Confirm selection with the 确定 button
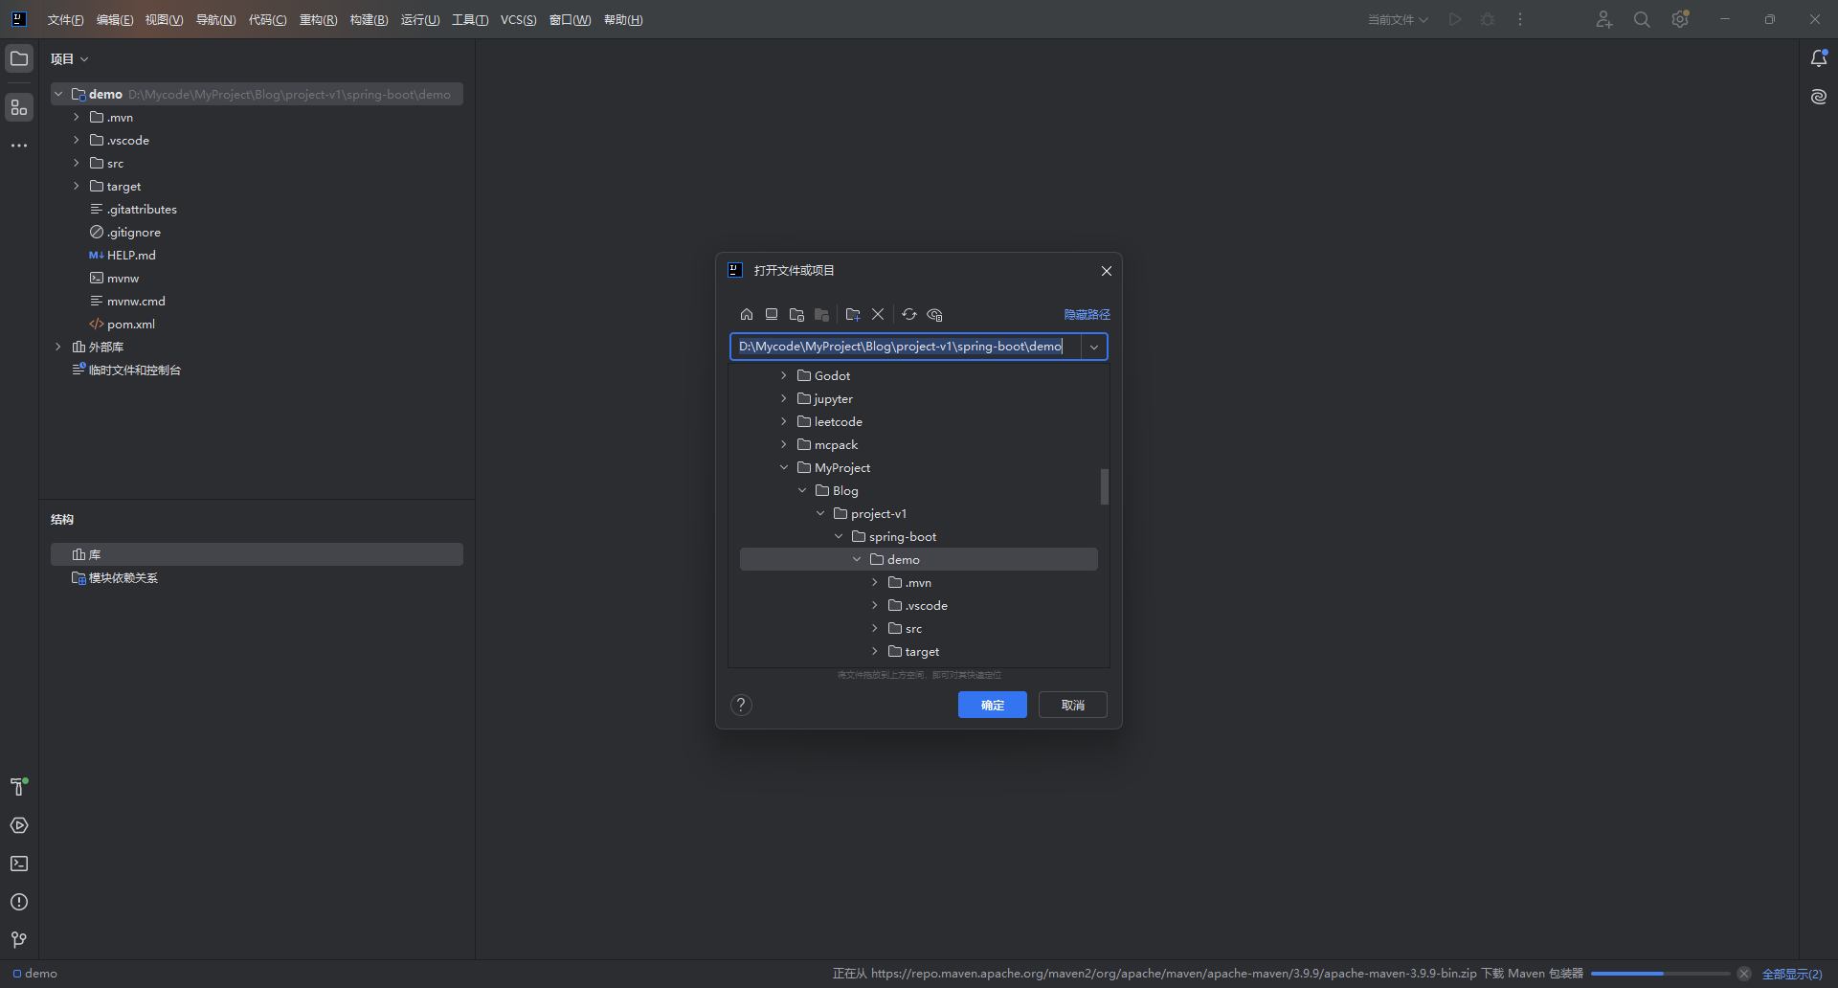 point(992,705)
